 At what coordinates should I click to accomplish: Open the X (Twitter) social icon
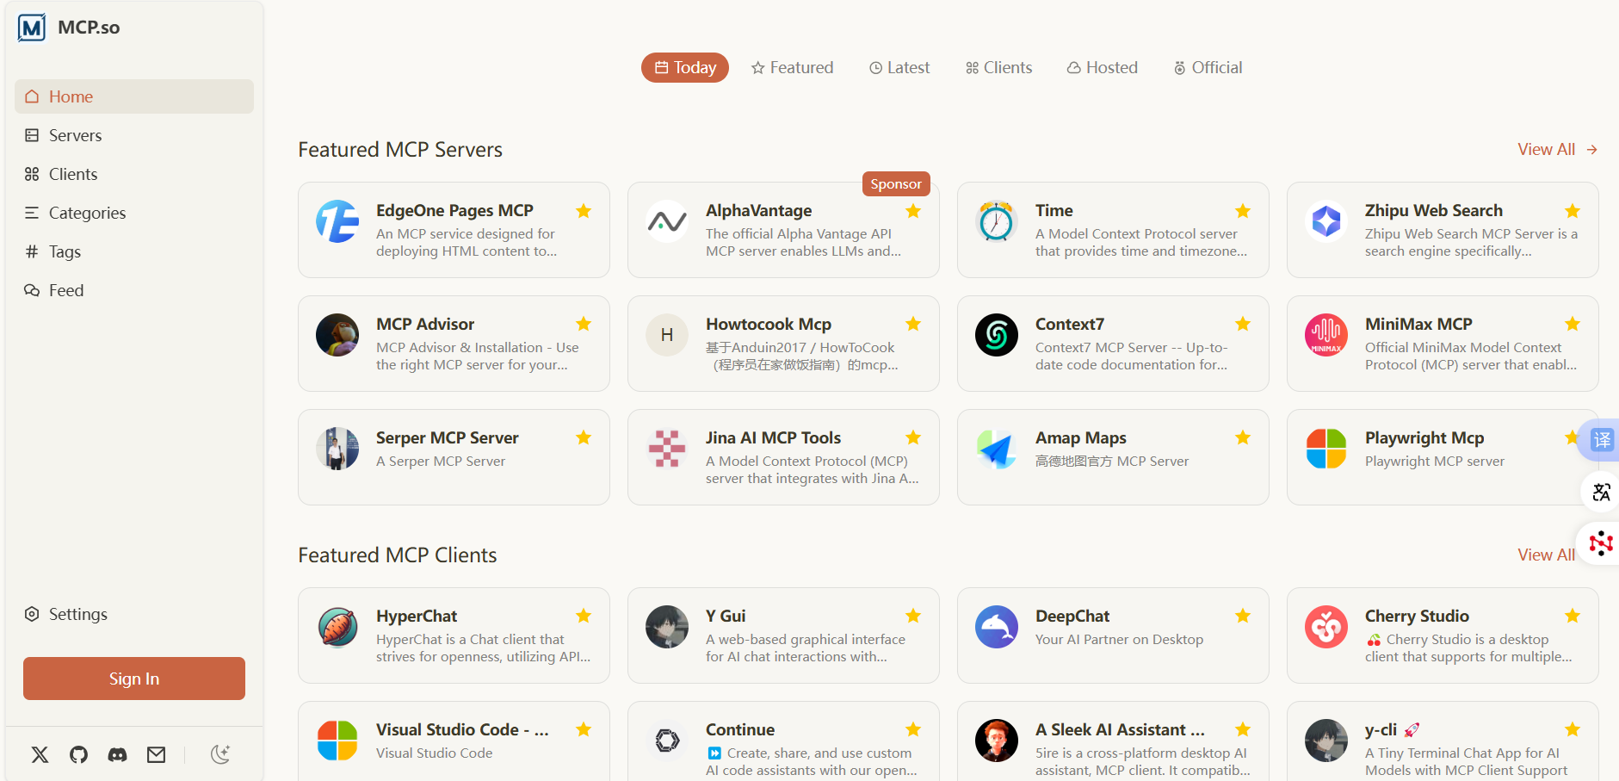[40, 755]
